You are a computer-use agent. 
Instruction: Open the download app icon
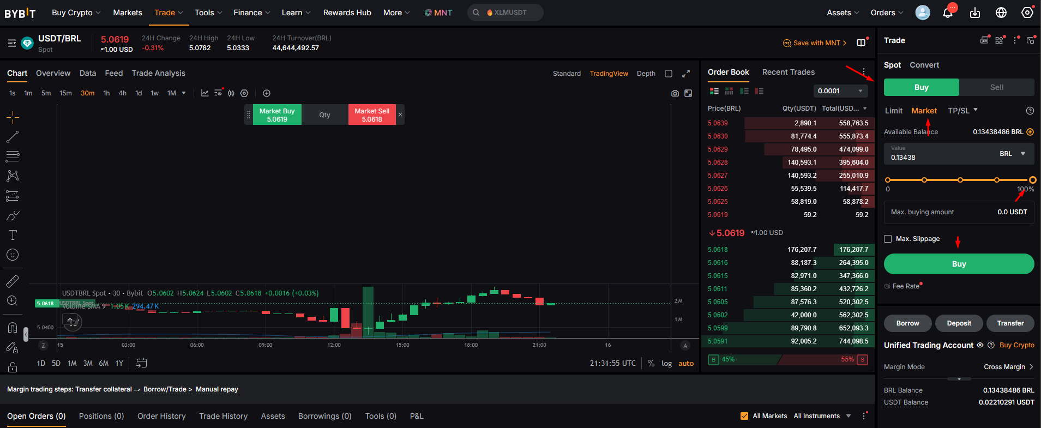pos(975,13)
